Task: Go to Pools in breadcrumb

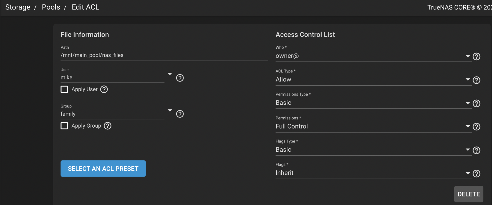Action: (x=51, y=7)
